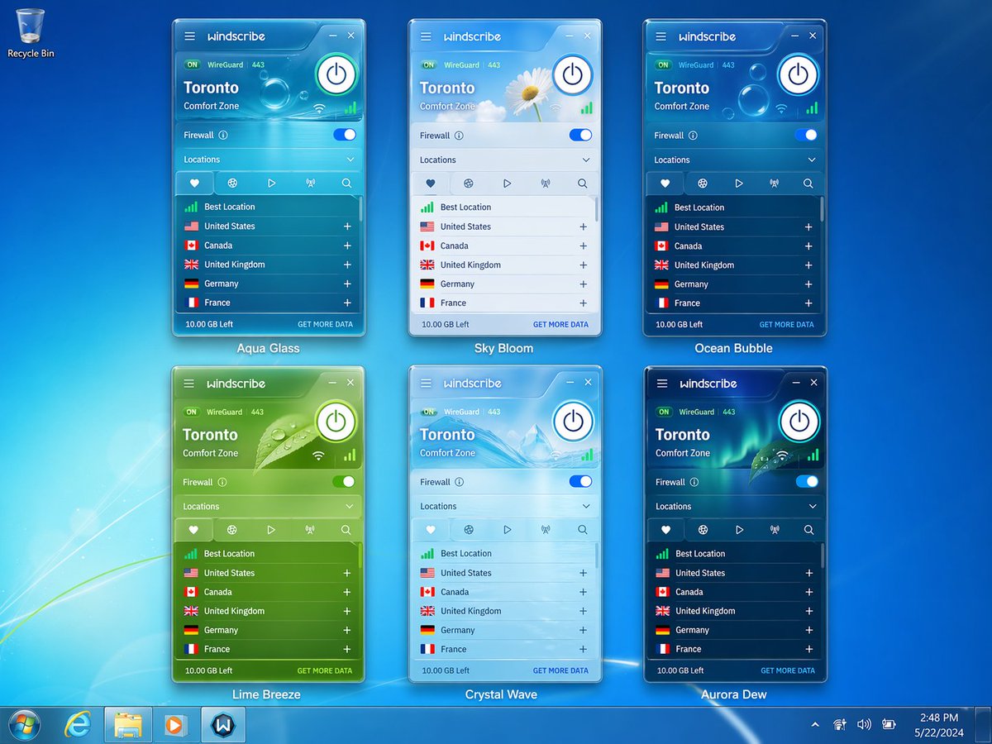Select favorites heart tab in Sky Bloom
The height and width of the screenshot is (744, 992).
click(x=430, y=184)
